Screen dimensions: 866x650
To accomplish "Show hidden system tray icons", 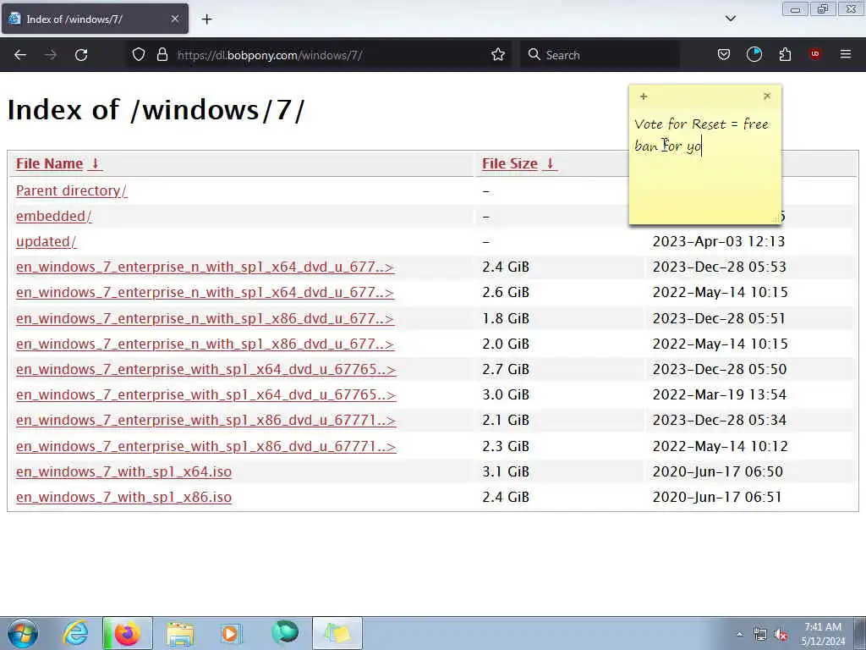I will coord(739,635).
